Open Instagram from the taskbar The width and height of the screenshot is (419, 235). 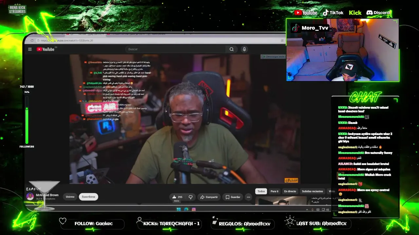(194, 209)
